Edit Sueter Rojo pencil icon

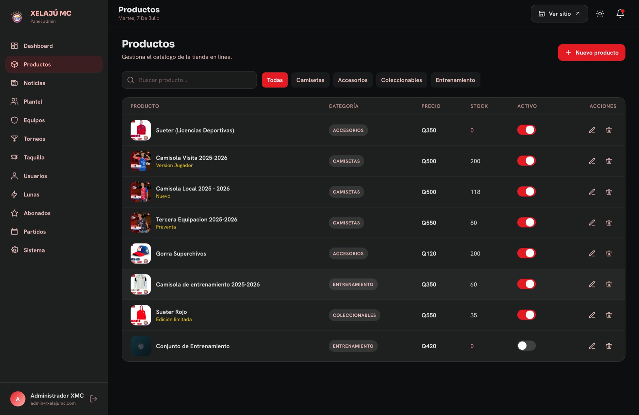tap(592, 315)
